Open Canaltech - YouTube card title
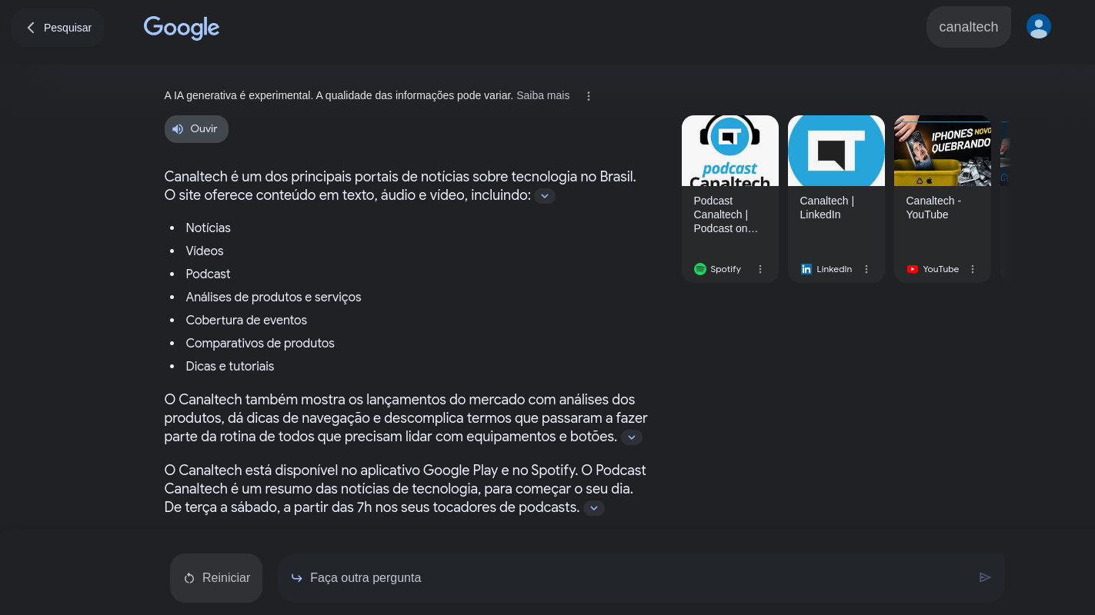The height and width of the screenshot is (615, 1095). (933, 208)
